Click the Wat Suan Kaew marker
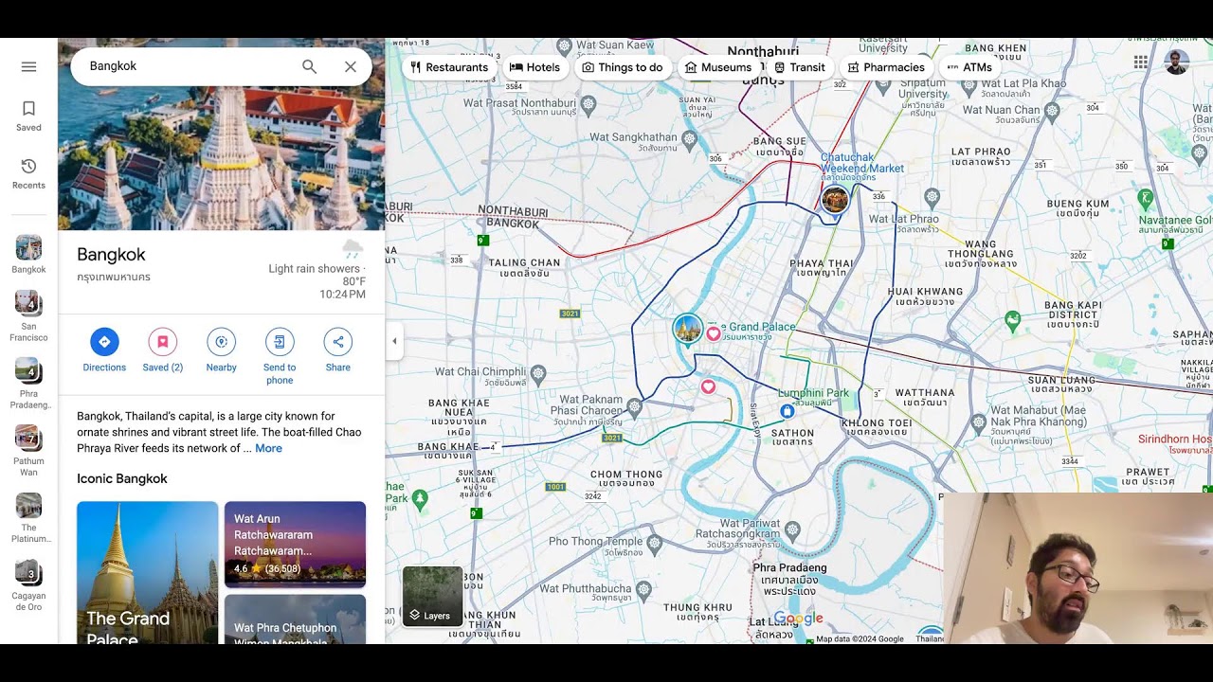This screenshot has height=682, width=1213. (x=564, y=45)
